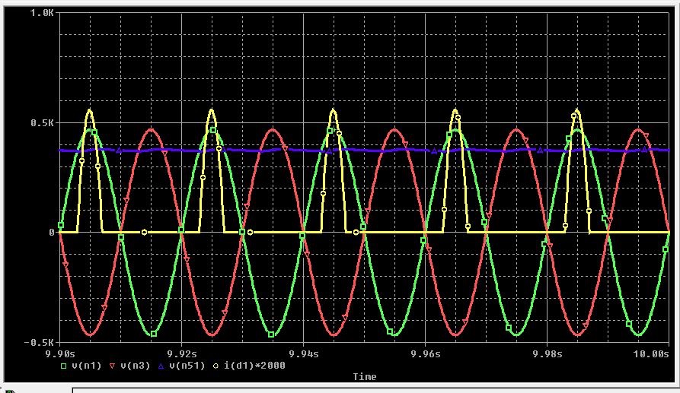Select the v(n3) trace label in legend
The image size is (680, 393).
point(132,366)
